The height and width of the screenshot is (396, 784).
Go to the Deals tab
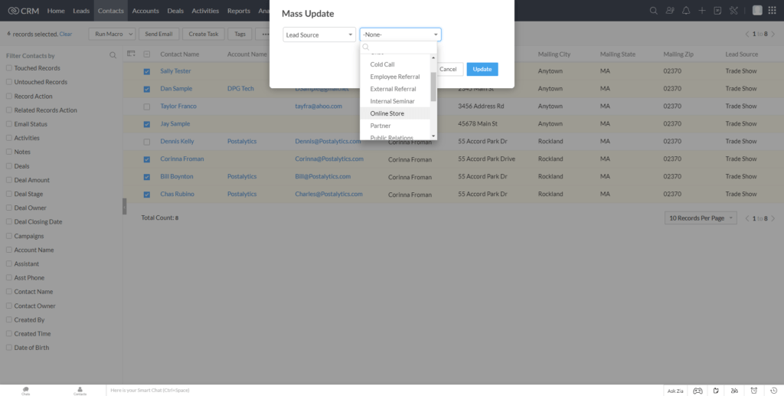point(175,11)
